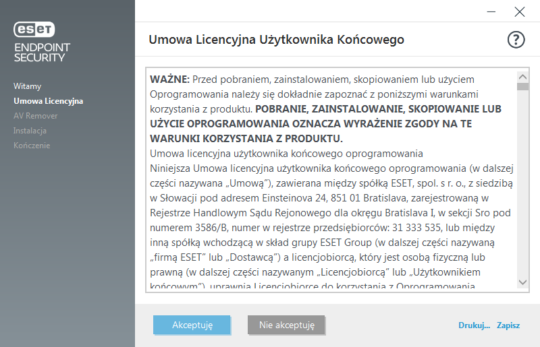Click the address text "Einsteinova 24, 851 01 Bratislava"

[335, 198]
